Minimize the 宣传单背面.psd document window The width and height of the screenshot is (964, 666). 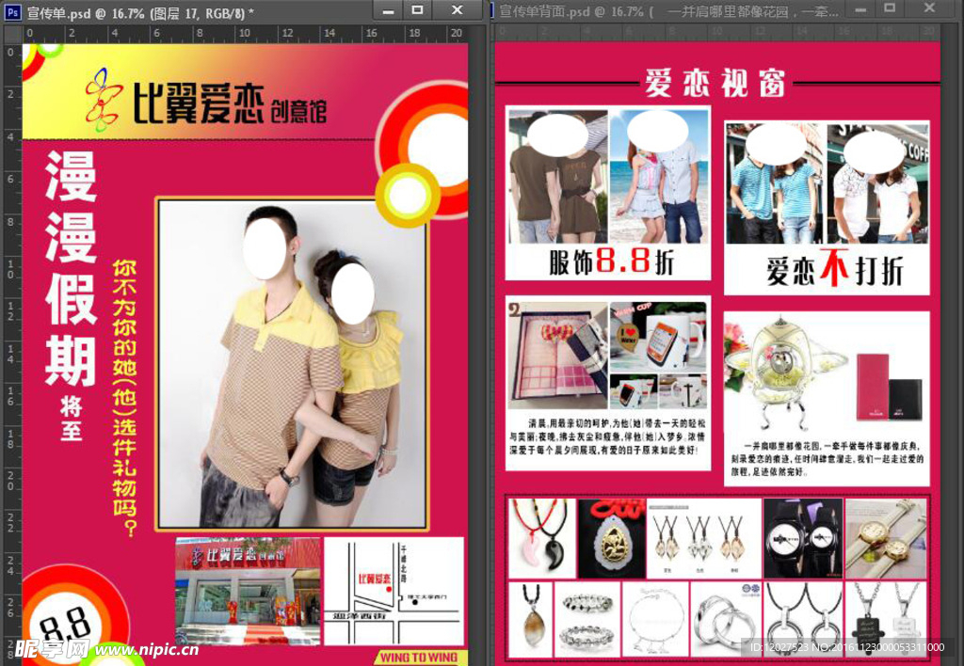click(860, 9)
